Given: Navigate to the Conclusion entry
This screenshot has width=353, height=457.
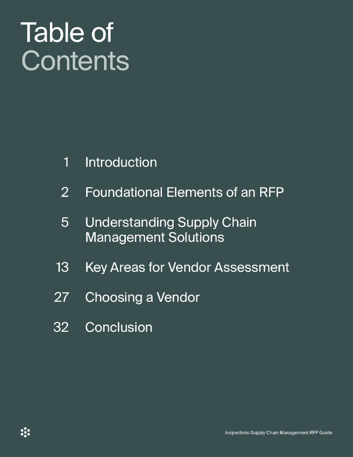Looking at the screenshot, I should pos(119,327).
